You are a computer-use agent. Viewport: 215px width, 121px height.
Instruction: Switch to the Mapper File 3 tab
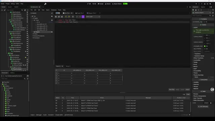pos(91,13)
